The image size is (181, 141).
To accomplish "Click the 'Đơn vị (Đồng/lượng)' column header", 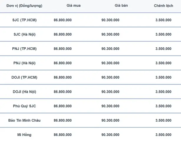I will click(x=24, y=6).
